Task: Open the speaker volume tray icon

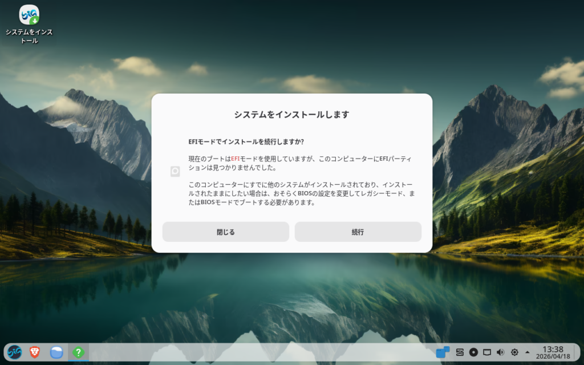Action: (x=501, y=352)
